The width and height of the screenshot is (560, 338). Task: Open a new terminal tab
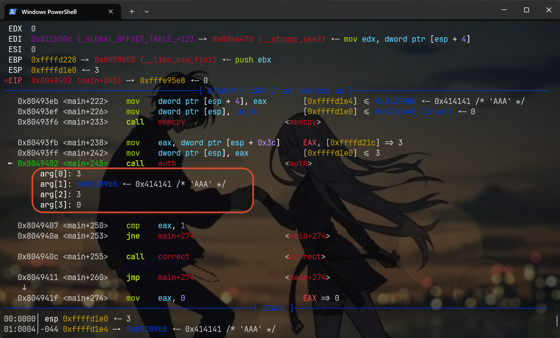click(x=132, y=12)
